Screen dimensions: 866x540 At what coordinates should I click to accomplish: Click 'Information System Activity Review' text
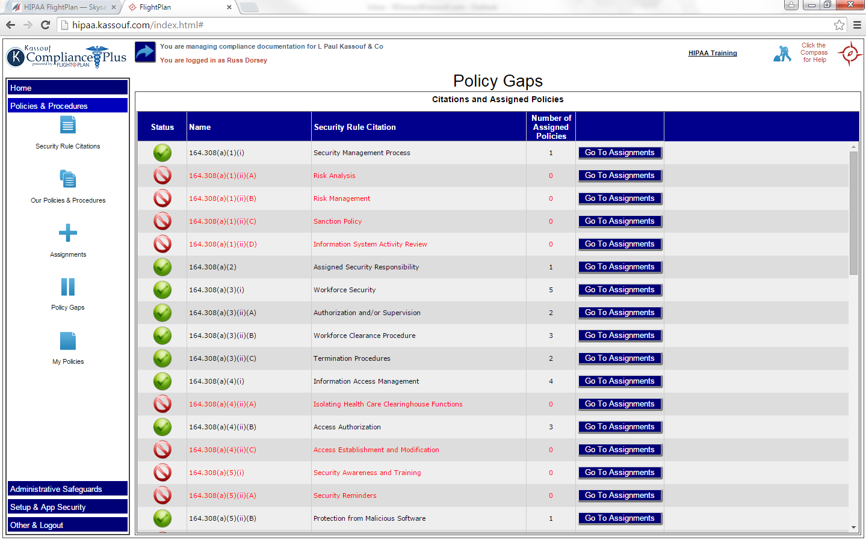point(370,244)
